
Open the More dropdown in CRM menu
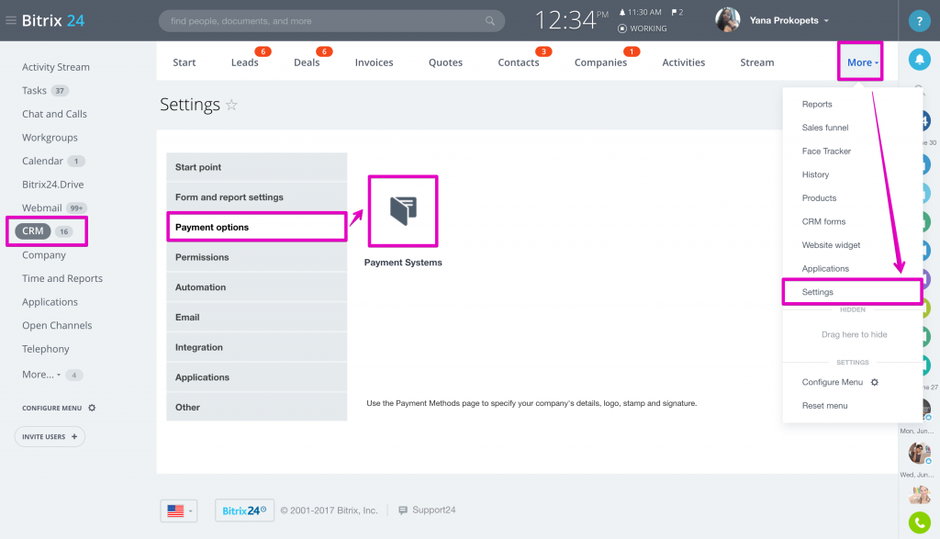point(860,62)
